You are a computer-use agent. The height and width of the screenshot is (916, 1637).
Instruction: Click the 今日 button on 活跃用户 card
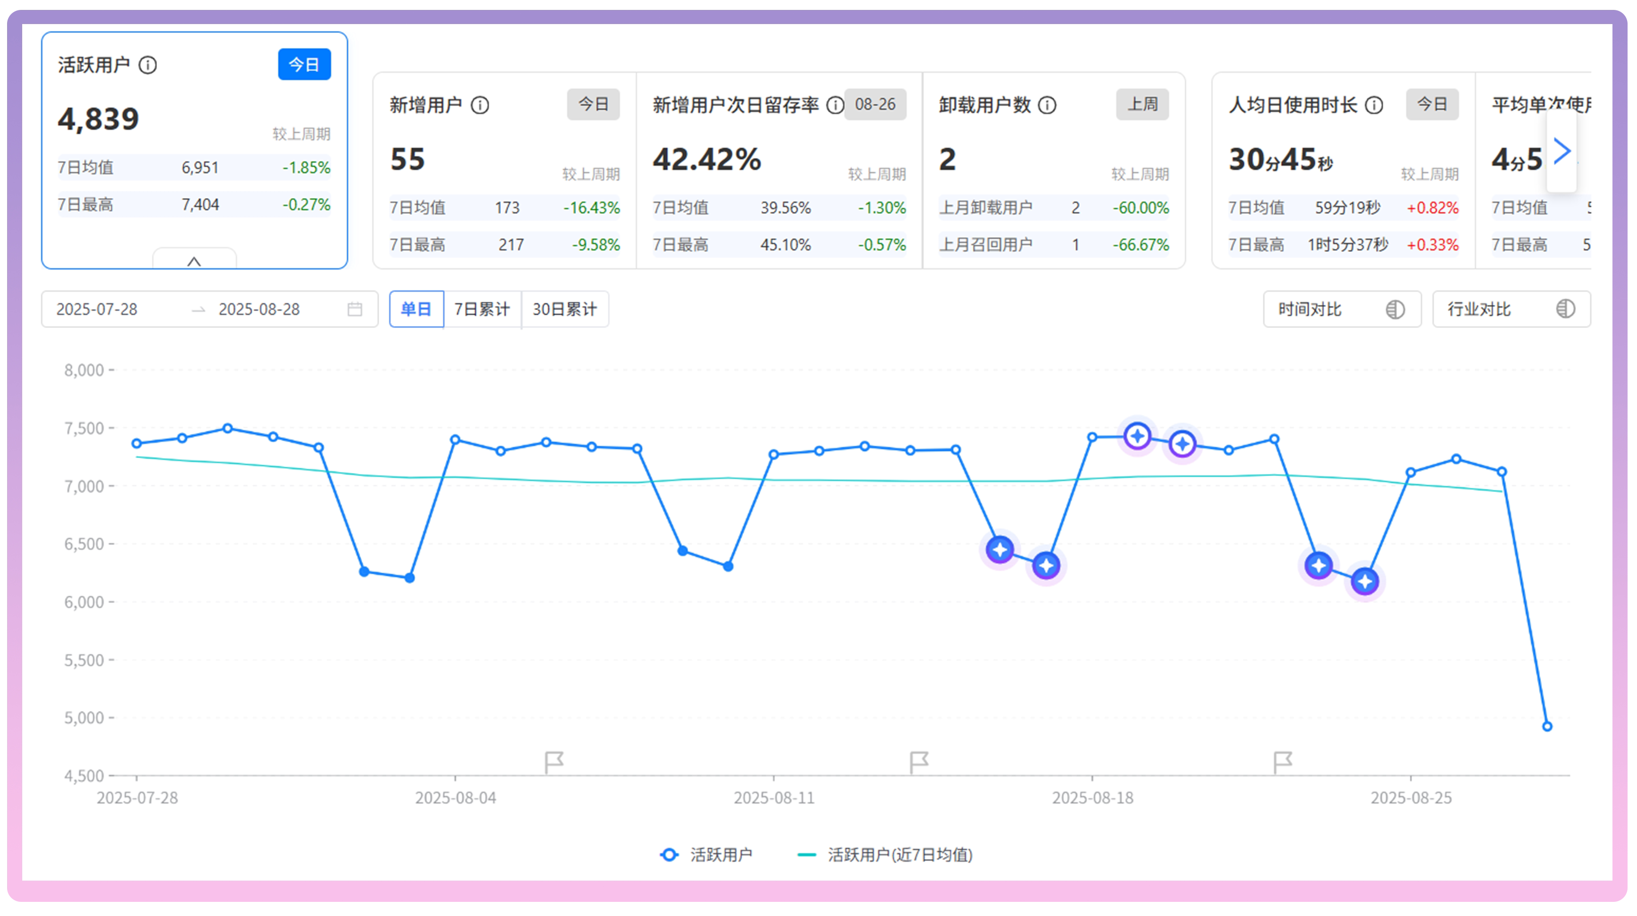point(304,64)
